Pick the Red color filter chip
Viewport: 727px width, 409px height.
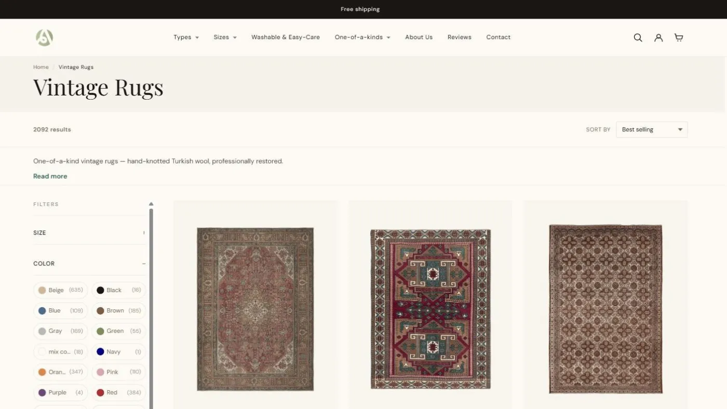118,392
